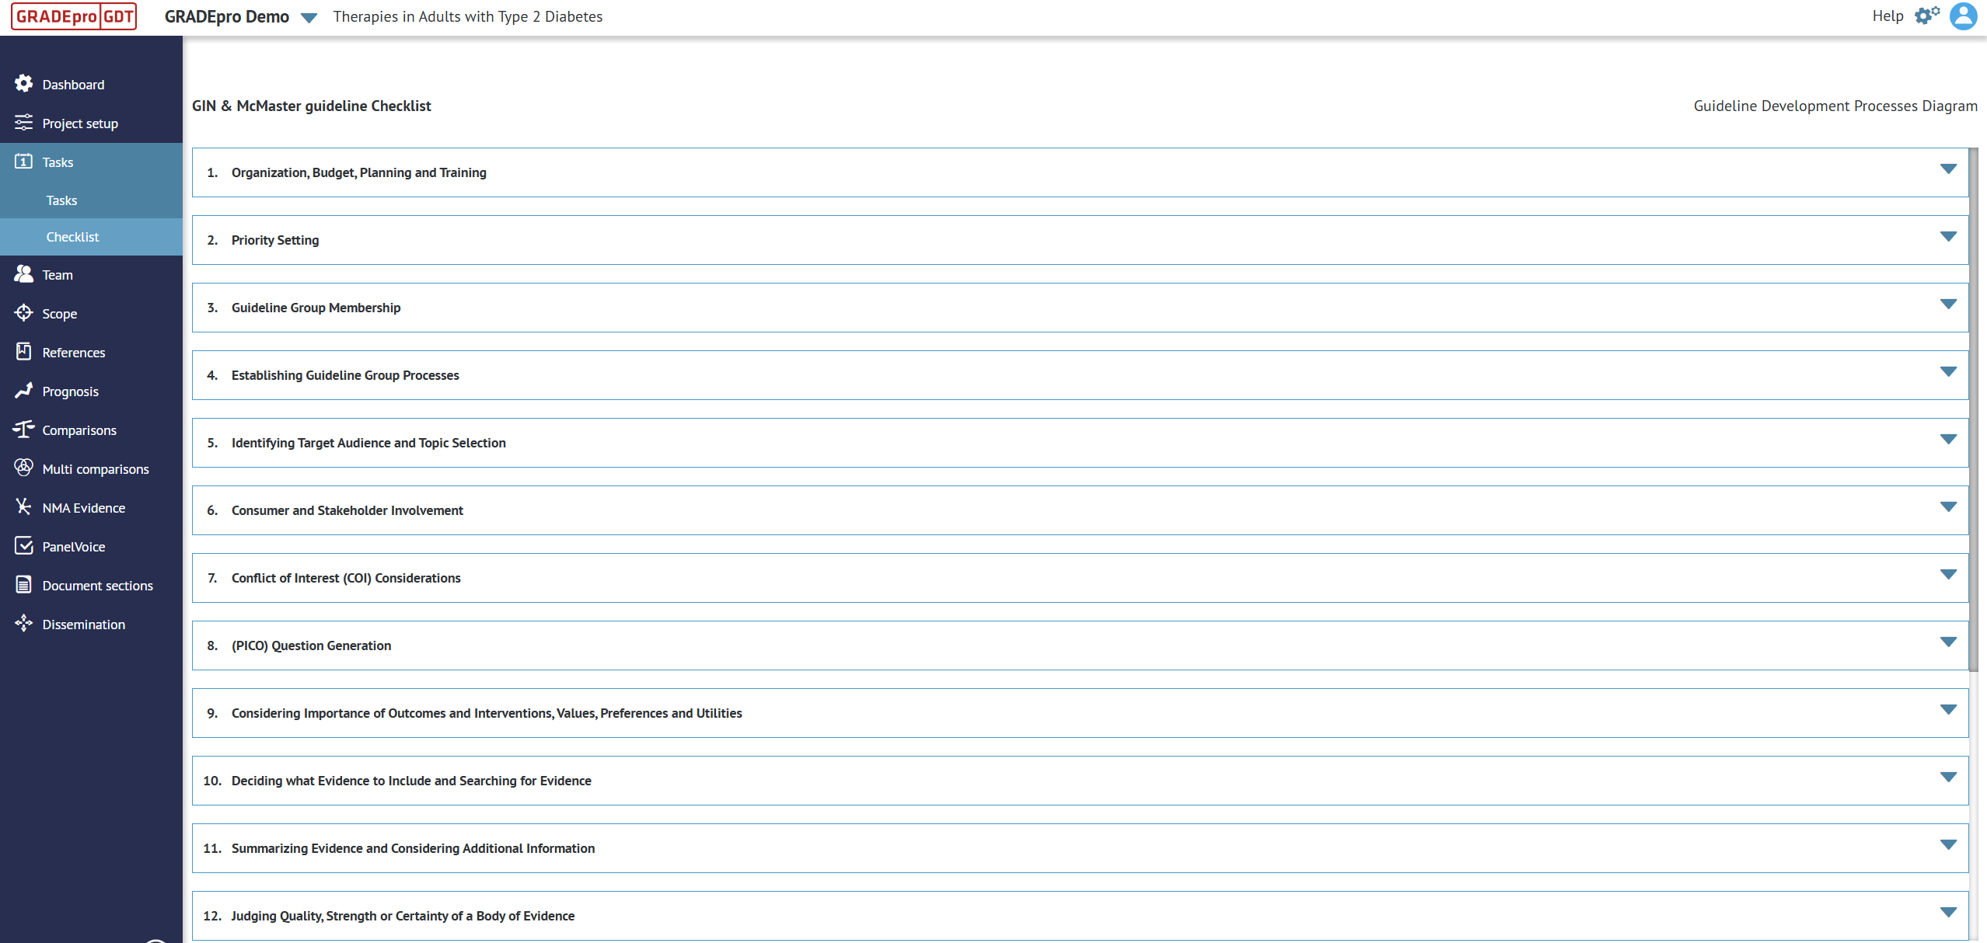Viewport: 1987px width, 943px height.
Task: Click the References bookmark icon
Action: tap(23, 351)
